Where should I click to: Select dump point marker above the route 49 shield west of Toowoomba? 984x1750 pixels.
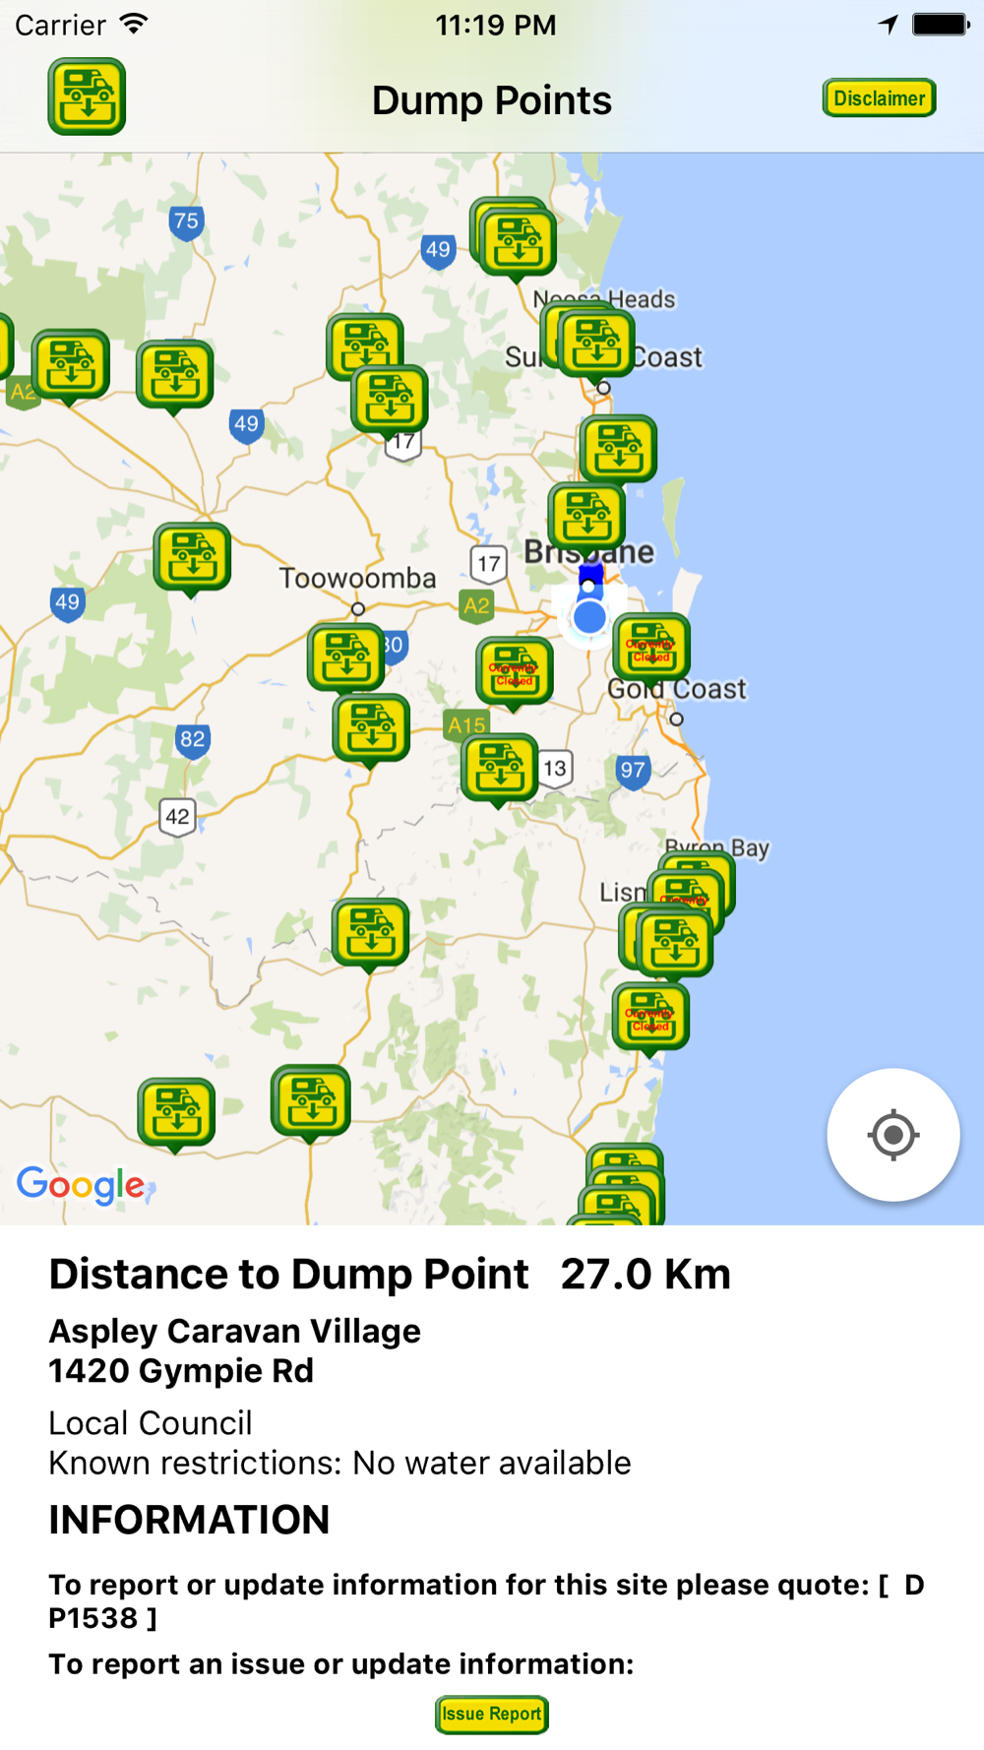192,558
